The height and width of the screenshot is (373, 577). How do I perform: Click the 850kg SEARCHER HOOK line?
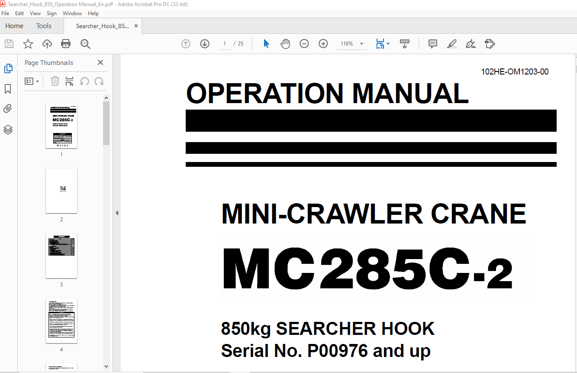click(x=328, y=329)
